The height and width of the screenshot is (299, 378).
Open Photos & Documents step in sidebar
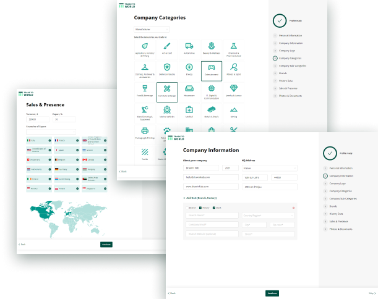pyautogui.click(x=341, y=229)
